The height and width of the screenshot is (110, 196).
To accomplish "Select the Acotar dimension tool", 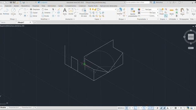I will tap(71, 12).
